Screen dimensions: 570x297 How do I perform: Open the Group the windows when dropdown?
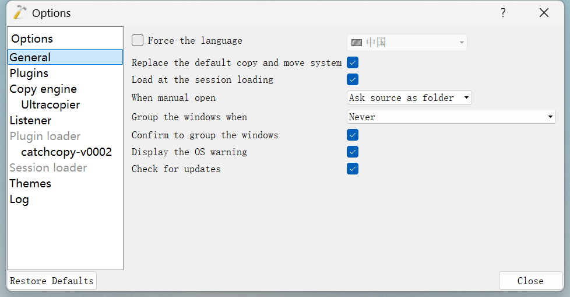[451, 117]
